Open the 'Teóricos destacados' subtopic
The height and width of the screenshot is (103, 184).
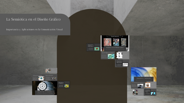click(51, 78)
